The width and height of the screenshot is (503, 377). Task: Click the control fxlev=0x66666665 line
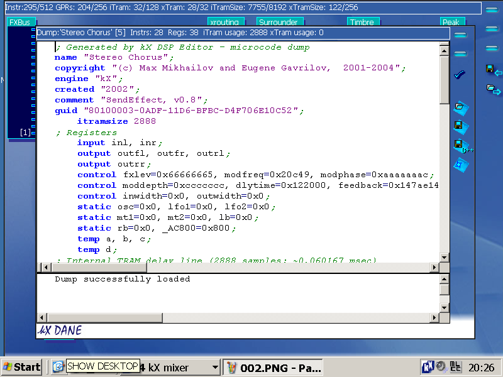coord(256,175)
